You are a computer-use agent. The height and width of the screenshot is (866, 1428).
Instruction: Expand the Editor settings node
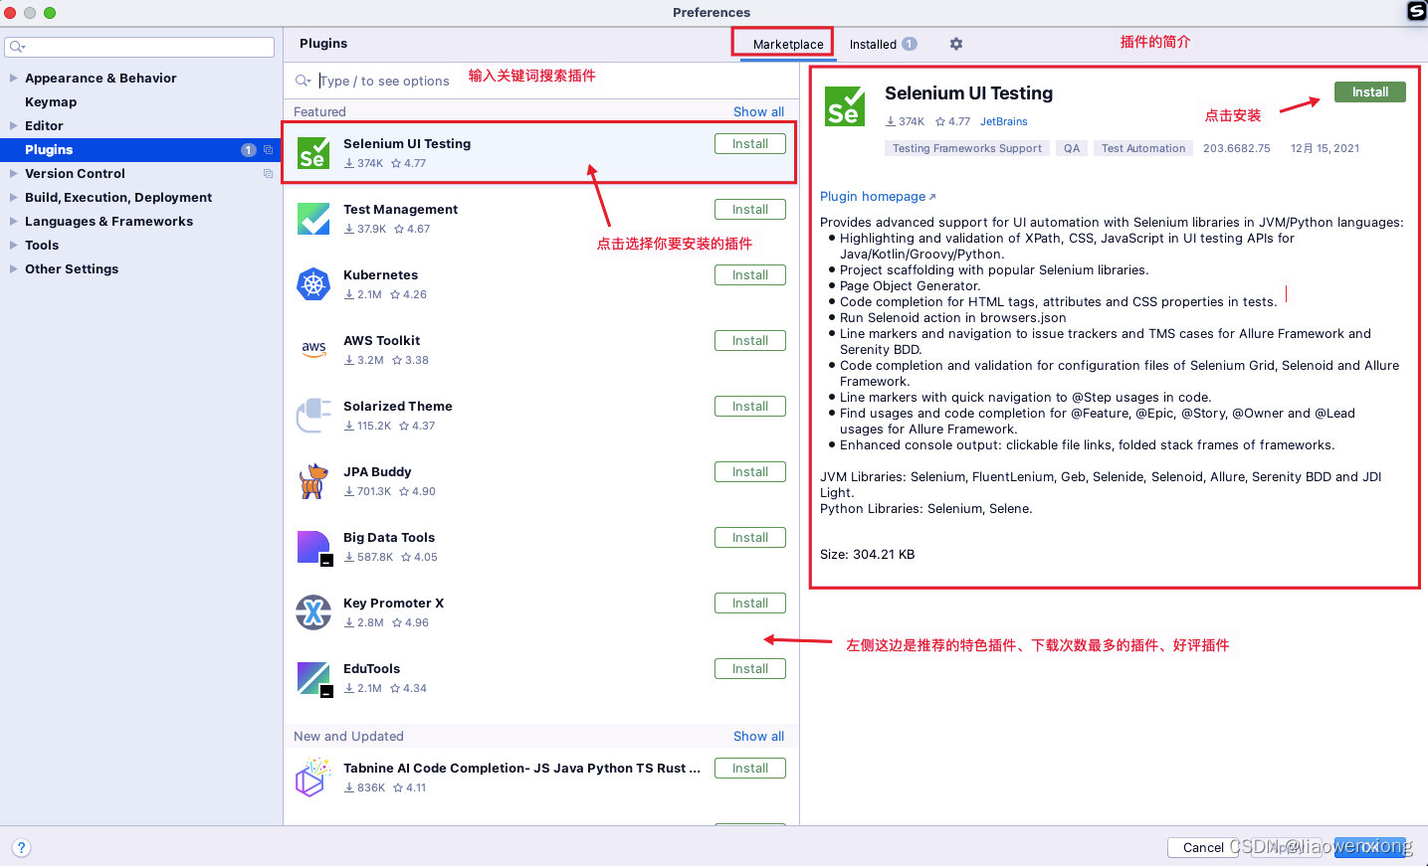click(x=13, y=125)
